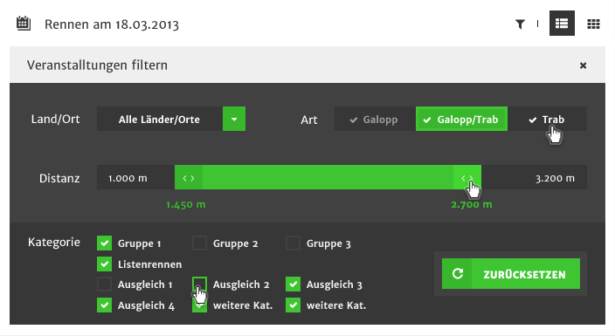Uncheck the Ausgleich 3 checkbox
Screen dimensions: 615x336
click(x=293, y=285)
